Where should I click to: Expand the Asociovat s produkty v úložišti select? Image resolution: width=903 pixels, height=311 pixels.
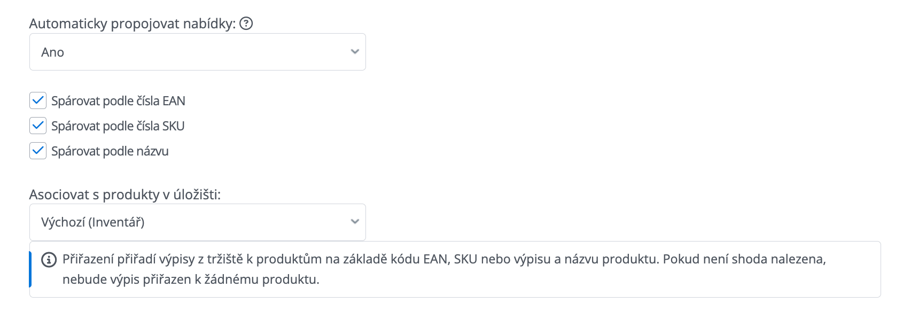(x=197, y=222)
